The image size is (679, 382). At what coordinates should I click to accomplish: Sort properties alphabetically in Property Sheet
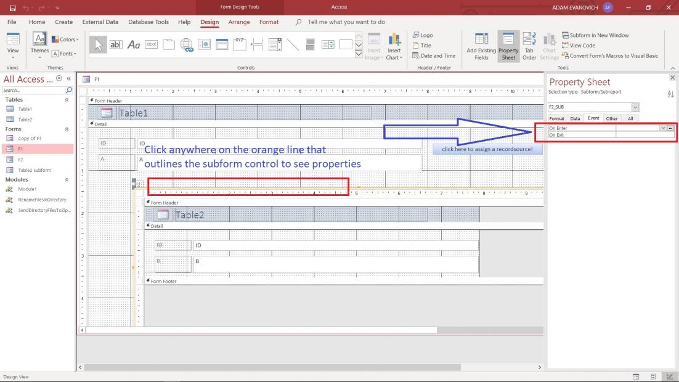[x=670, y=94]
